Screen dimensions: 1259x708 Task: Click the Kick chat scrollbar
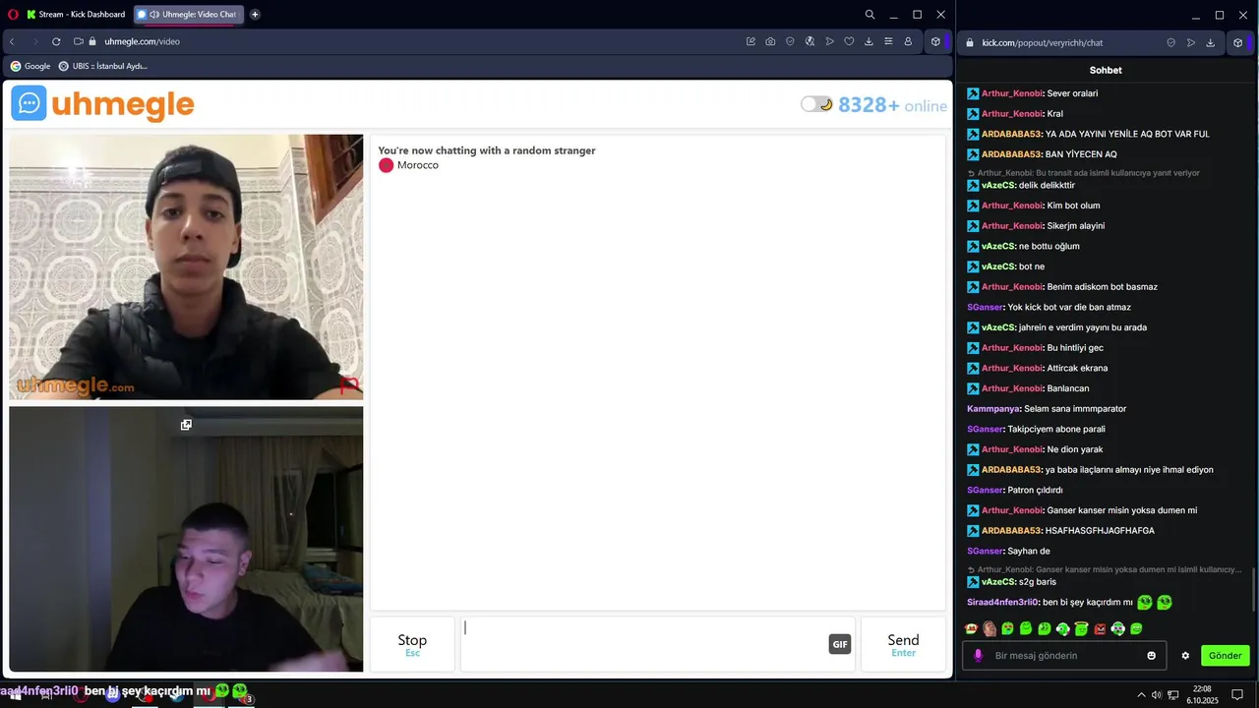click(x=1253, y=590)
